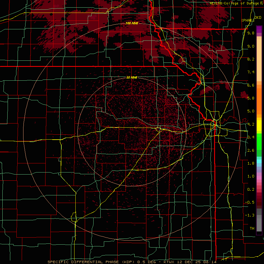Click the DKD label above the scale
The height and width of the screenshot is (264, 264).
coord(258,18)
